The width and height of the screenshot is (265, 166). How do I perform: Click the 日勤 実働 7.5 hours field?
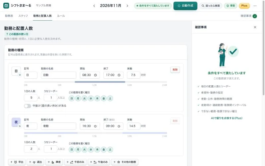[x=134, y=75]
